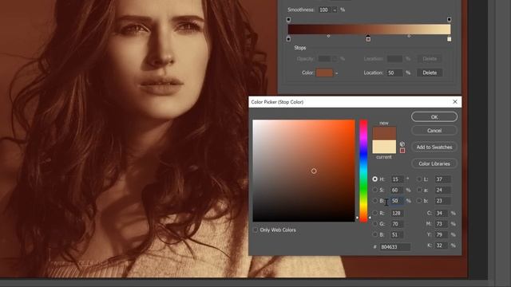This screenshot has width=511, height=287.
Task: Click inside the color saturation-brightness field
Action: [303, 171]
